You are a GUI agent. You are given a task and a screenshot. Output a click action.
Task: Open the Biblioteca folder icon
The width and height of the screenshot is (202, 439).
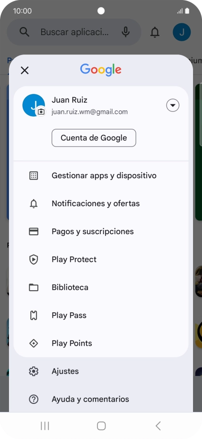click(34, 288)
